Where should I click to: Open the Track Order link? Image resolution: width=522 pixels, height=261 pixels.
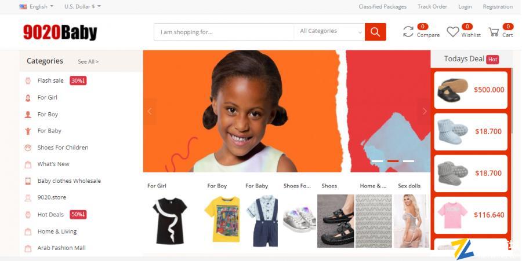432,6
